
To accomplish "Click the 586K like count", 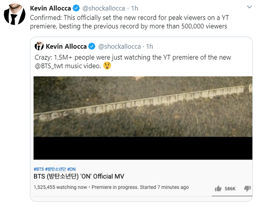I will [230, 189].
